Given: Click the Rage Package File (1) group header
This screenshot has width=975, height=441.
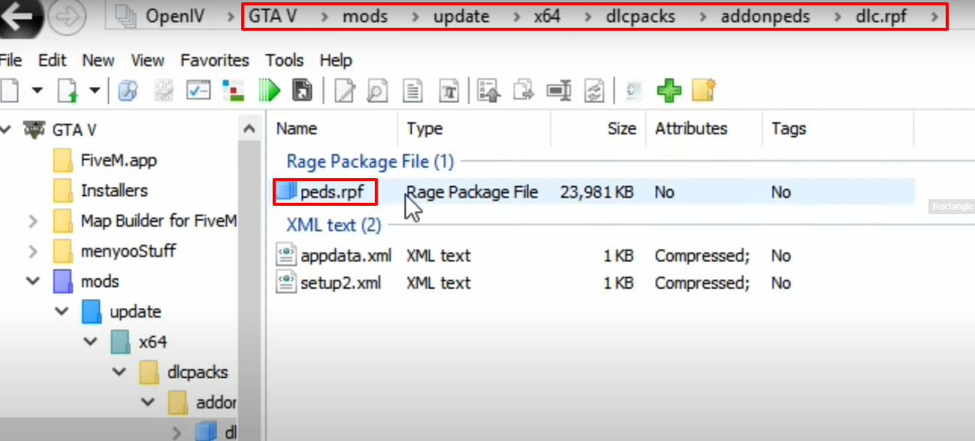Looking at the screenshot, I should point(370,162).
